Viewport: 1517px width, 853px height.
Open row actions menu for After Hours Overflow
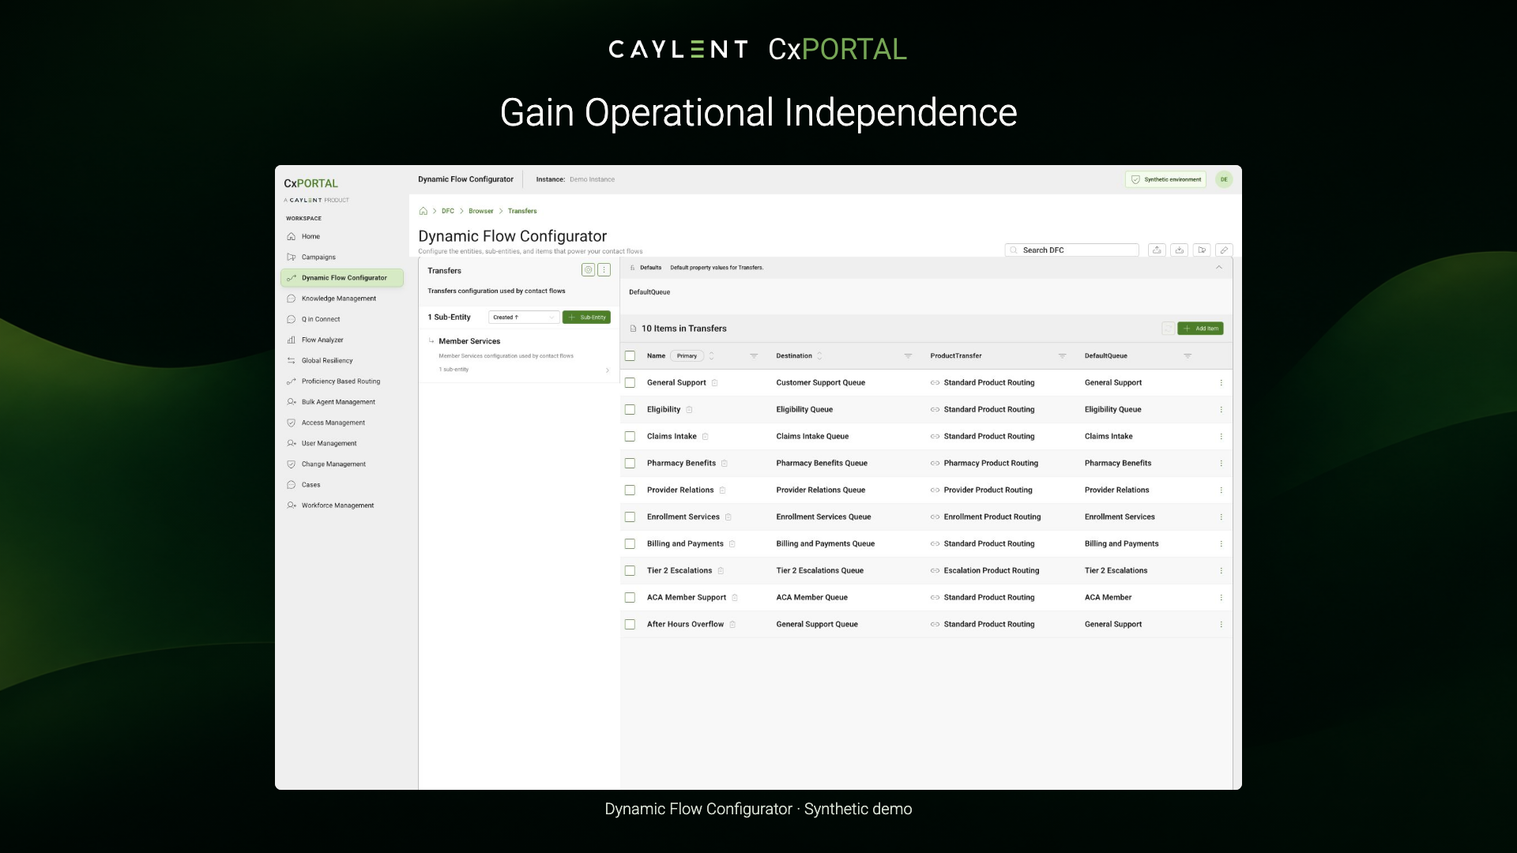(1221, 625)
